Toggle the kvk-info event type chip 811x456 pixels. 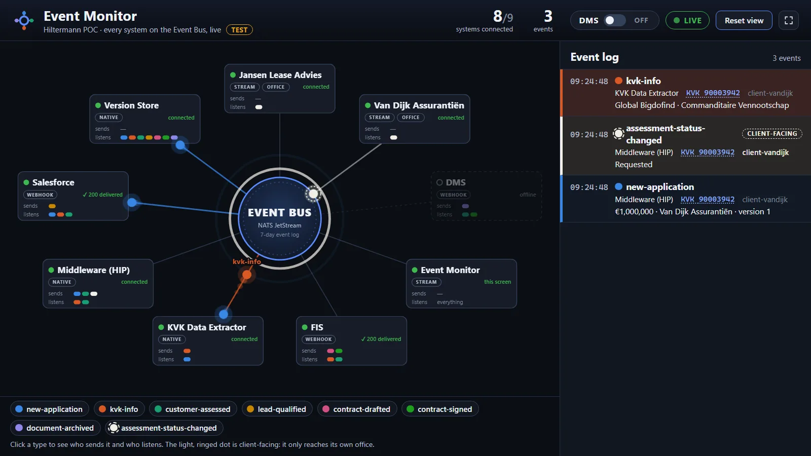(x=120, y=409)
